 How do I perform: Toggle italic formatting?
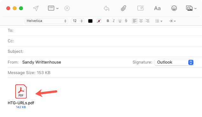(114, 21)
